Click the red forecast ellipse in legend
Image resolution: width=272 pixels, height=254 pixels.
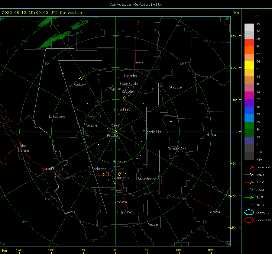click(249, 220)
